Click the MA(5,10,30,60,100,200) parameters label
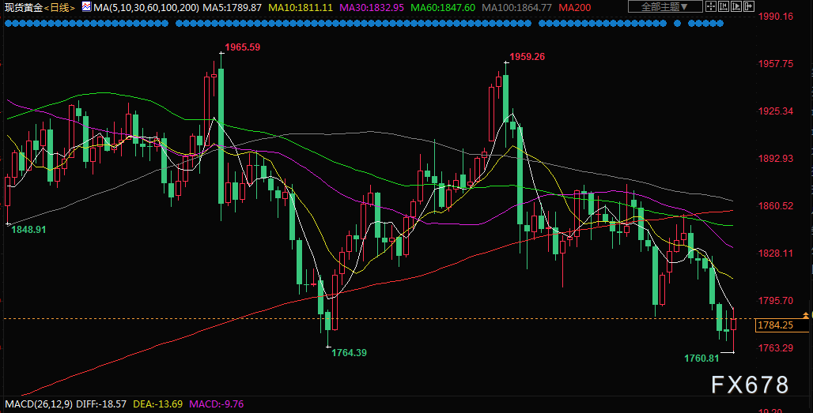The height and width of the screenshot is (413, 813). pyautogui.click(x=144, y=7)
